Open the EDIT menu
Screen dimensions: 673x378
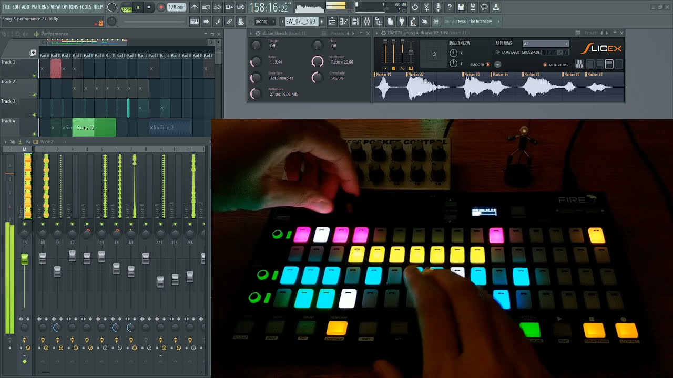click(16, 7)
